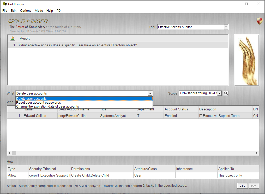Open the Skin menu

[14, 11]
